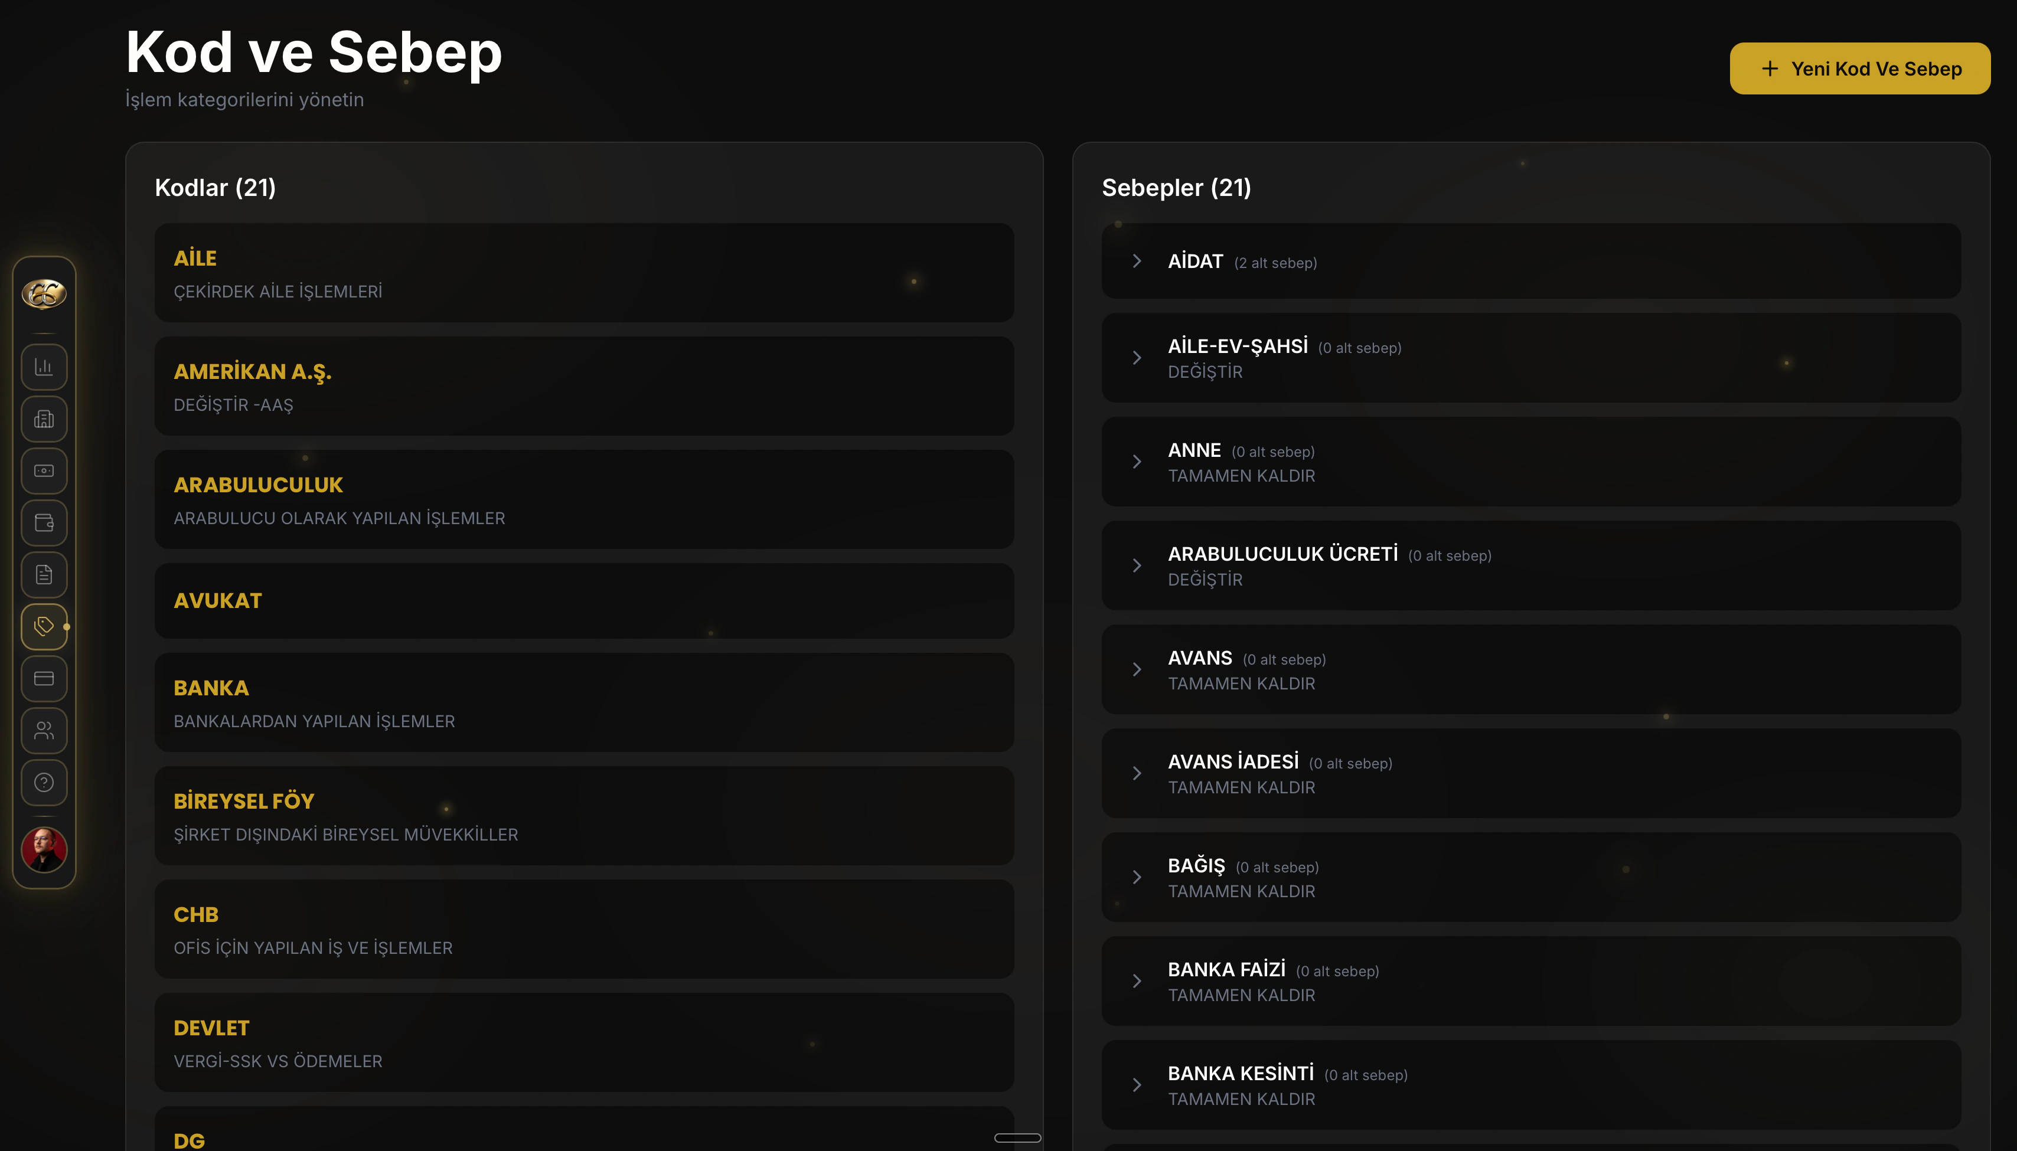The image size is (2017, 1151).
Task: Expand the AVANS İADESİ chevron
Action: coord(1136,773)
